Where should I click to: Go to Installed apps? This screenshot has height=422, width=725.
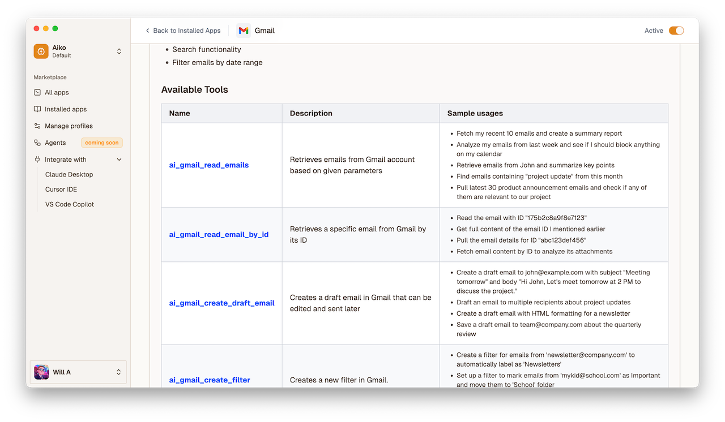tap(66, 109)
